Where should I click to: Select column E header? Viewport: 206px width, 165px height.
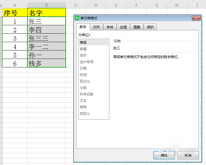click(x=116, y=5)
